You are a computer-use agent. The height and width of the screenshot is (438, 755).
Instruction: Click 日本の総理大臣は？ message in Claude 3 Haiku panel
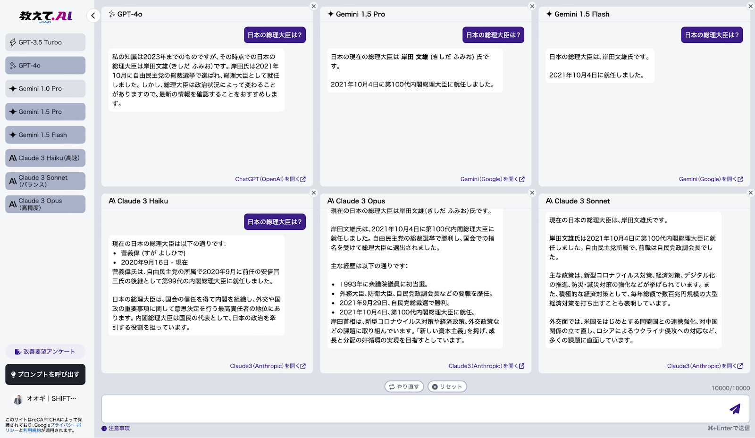275,222
